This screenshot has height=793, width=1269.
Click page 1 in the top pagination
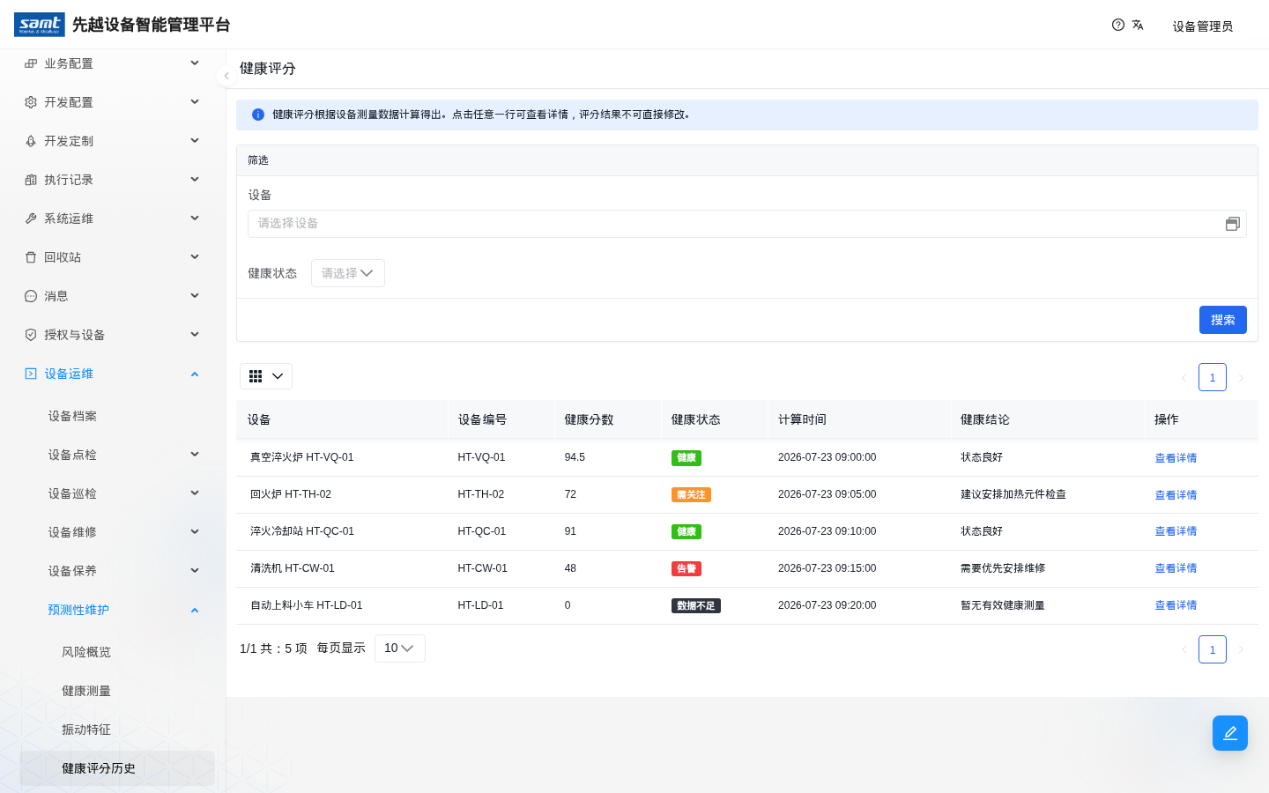click(x=1213, y=377)
